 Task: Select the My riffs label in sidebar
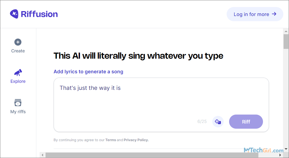[18, 112]
